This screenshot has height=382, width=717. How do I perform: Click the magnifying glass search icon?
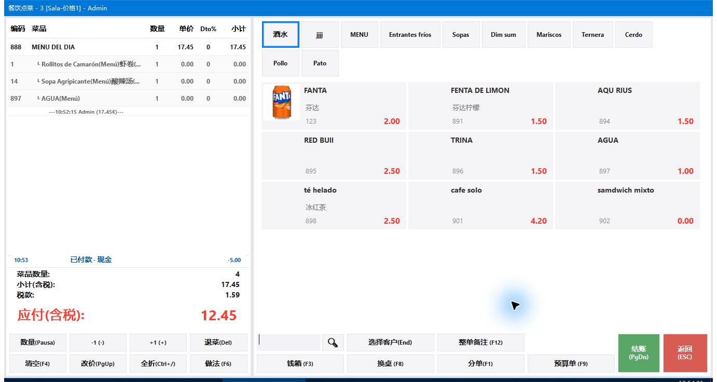point(333,343)
